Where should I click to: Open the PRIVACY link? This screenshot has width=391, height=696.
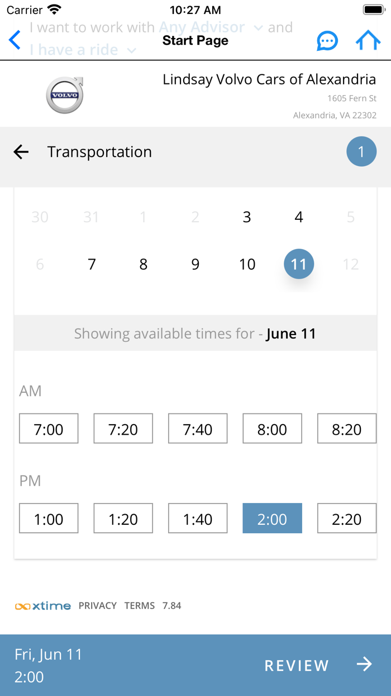[98, 605]
